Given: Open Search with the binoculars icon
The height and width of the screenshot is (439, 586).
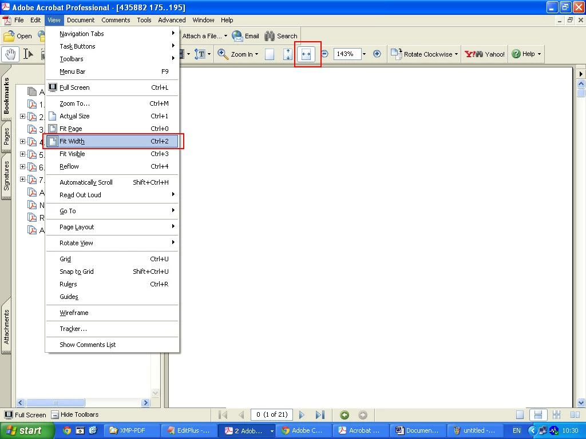Looking at the screenshot, I should [x=281, y=36].
